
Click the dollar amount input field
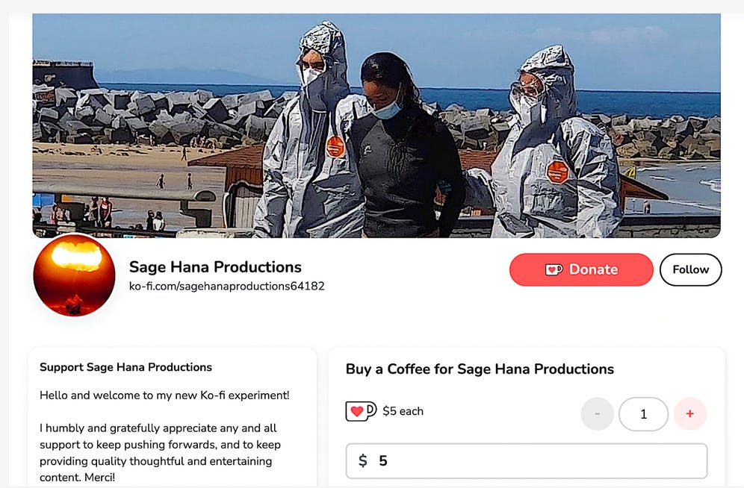(527, 461)
